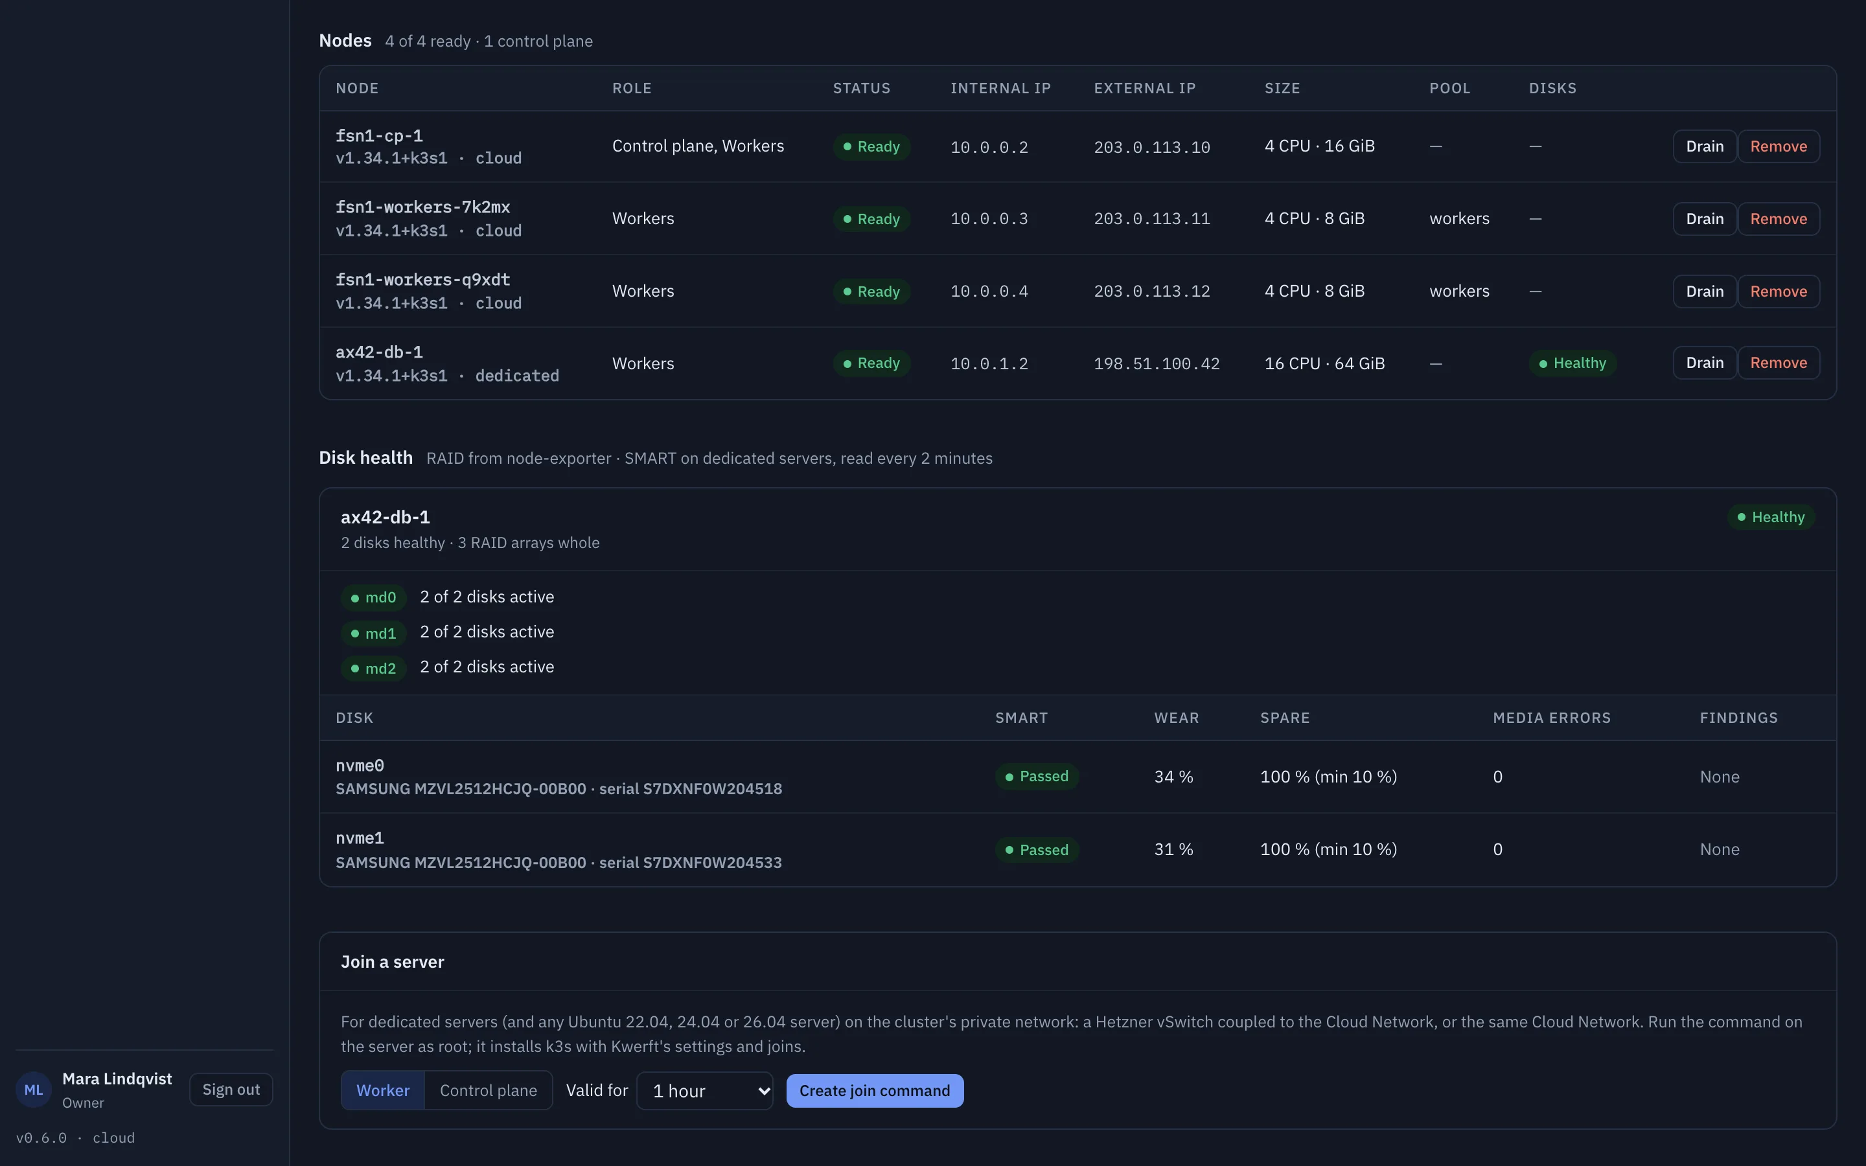
Task: Click the MEDIA ERRORS column header
Action: coord(1551,718)
